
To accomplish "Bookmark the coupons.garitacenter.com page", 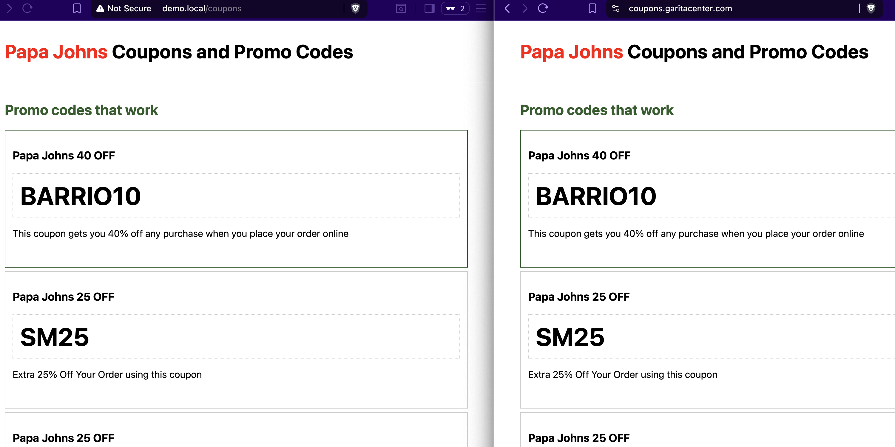I will 592,8.
